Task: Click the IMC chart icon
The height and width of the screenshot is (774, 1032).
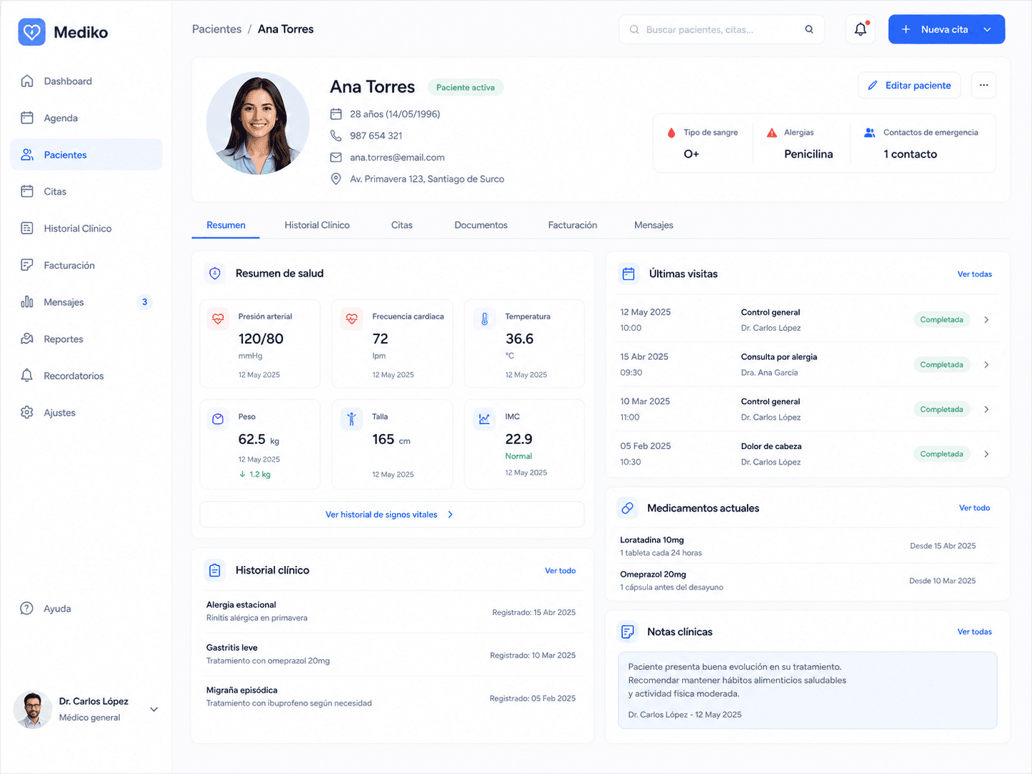Action: coord(485,419)
